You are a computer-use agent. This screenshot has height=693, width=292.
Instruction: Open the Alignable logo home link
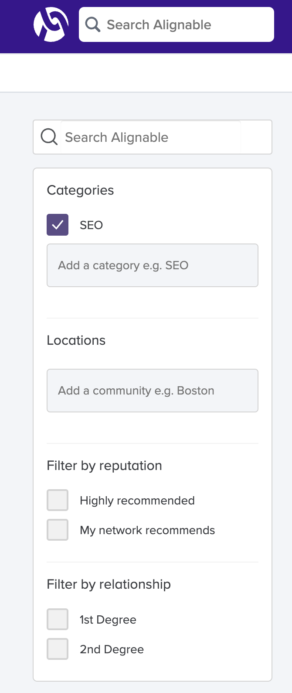[x=51, y=24]
